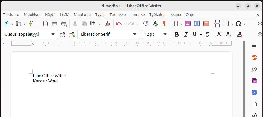Open the Tiedosto menu
The height and width of the screenshot is (117, 263).
[11, 15]
